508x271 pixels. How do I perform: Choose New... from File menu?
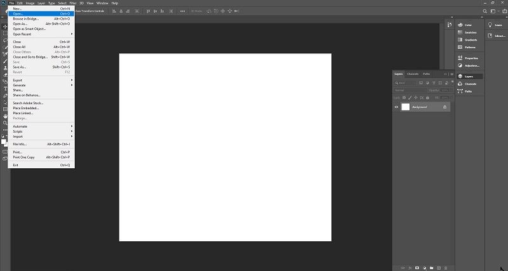pyautogui.click(x=41, y=9)
